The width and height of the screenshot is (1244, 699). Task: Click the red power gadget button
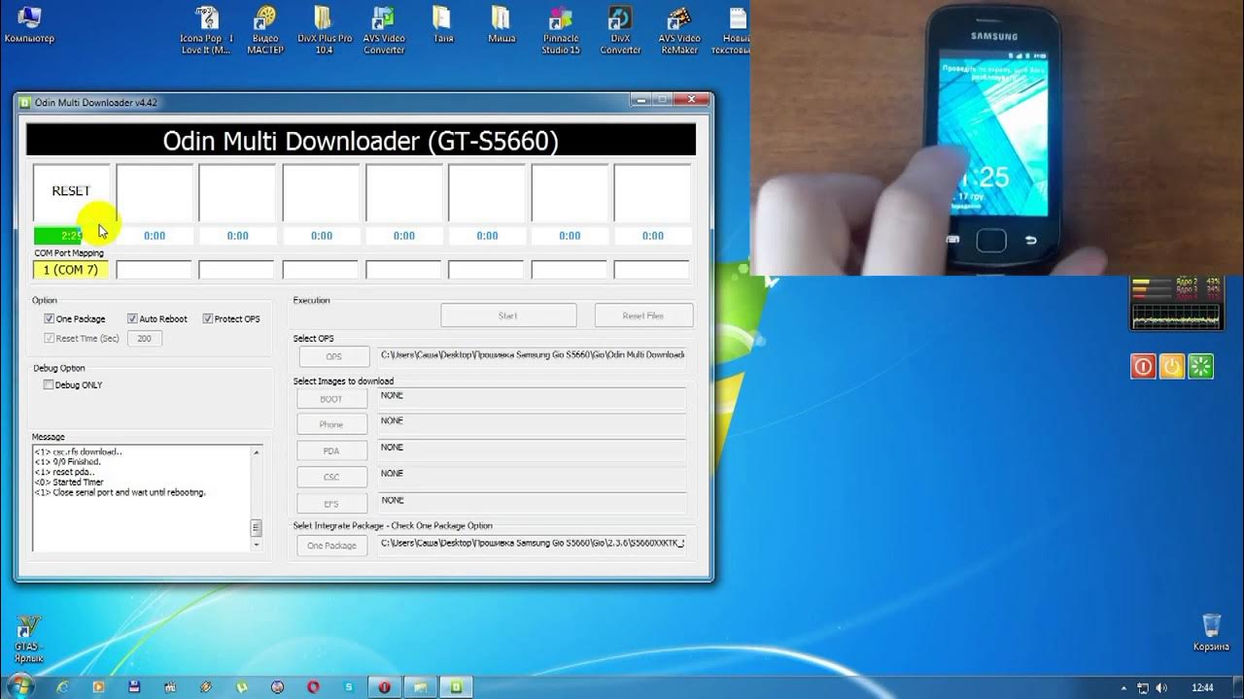click(1144, 366)
